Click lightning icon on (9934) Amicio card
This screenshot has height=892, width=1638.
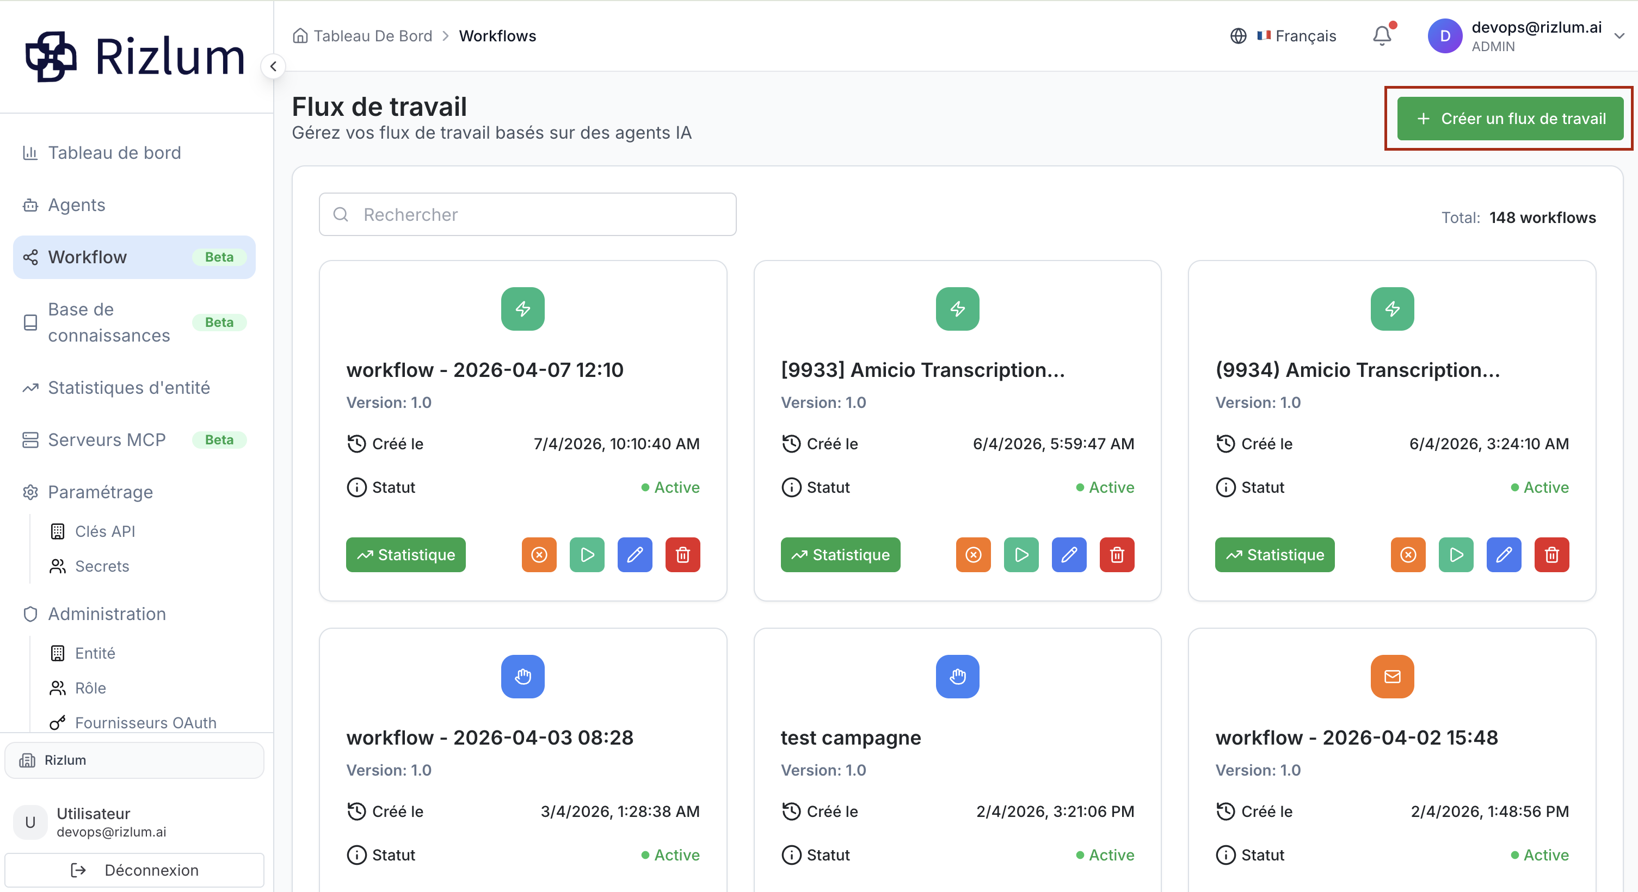pos(1393,309)
